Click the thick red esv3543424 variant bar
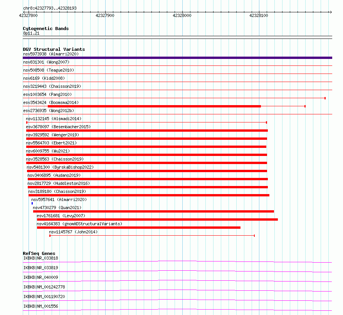Screen dimensions: 343x315 point(154,106)
